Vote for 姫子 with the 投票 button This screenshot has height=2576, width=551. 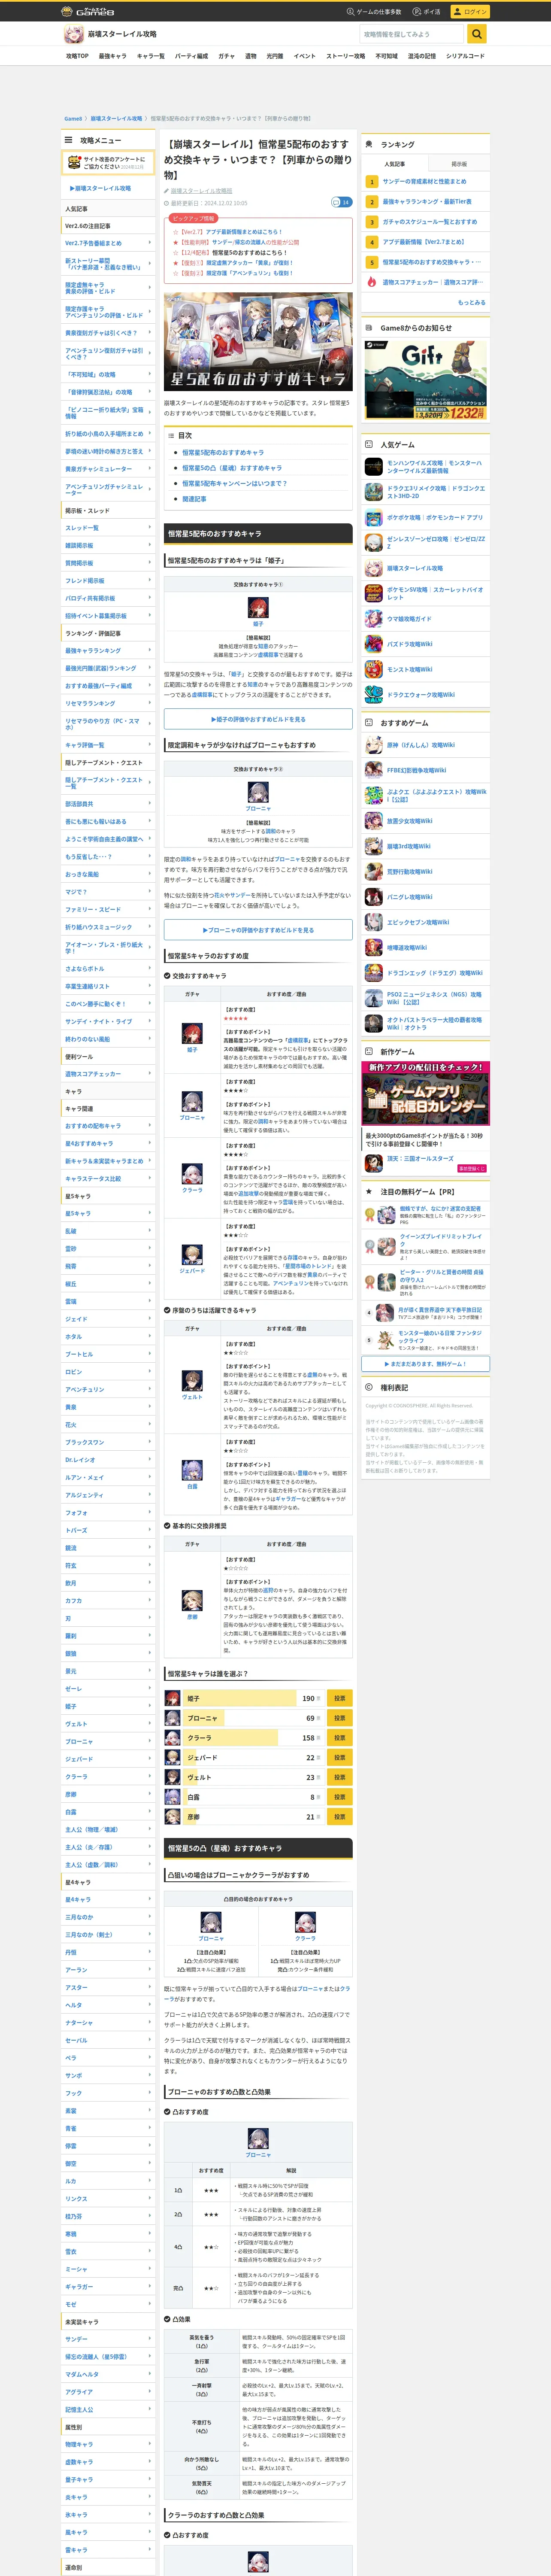pyautogui.click(x=339, y=1698)
